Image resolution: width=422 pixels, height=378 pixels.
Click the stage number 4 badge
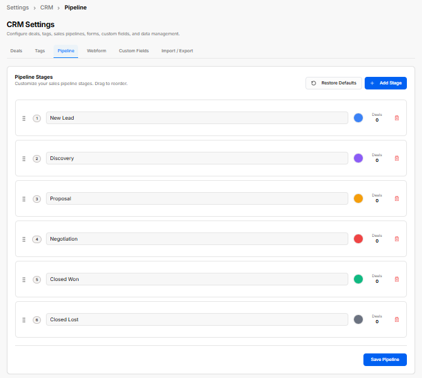click(37, 239)
